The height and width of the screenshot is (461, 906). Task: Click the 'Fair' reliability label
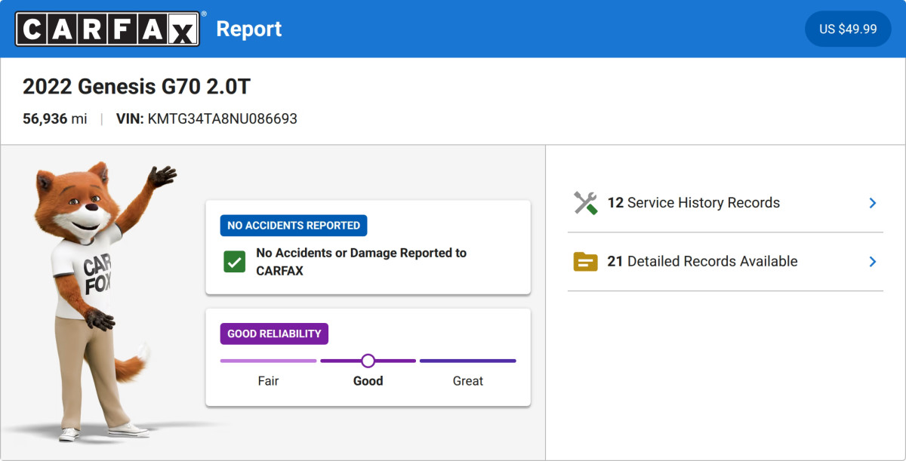click(268, 381)
